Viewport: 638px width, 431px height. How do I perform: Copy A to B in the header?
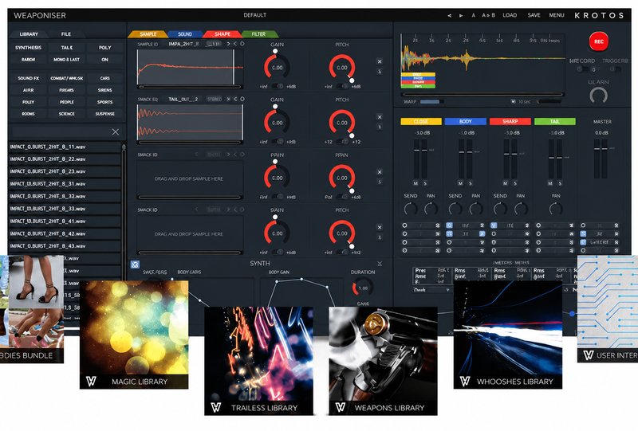coord(488,15)
